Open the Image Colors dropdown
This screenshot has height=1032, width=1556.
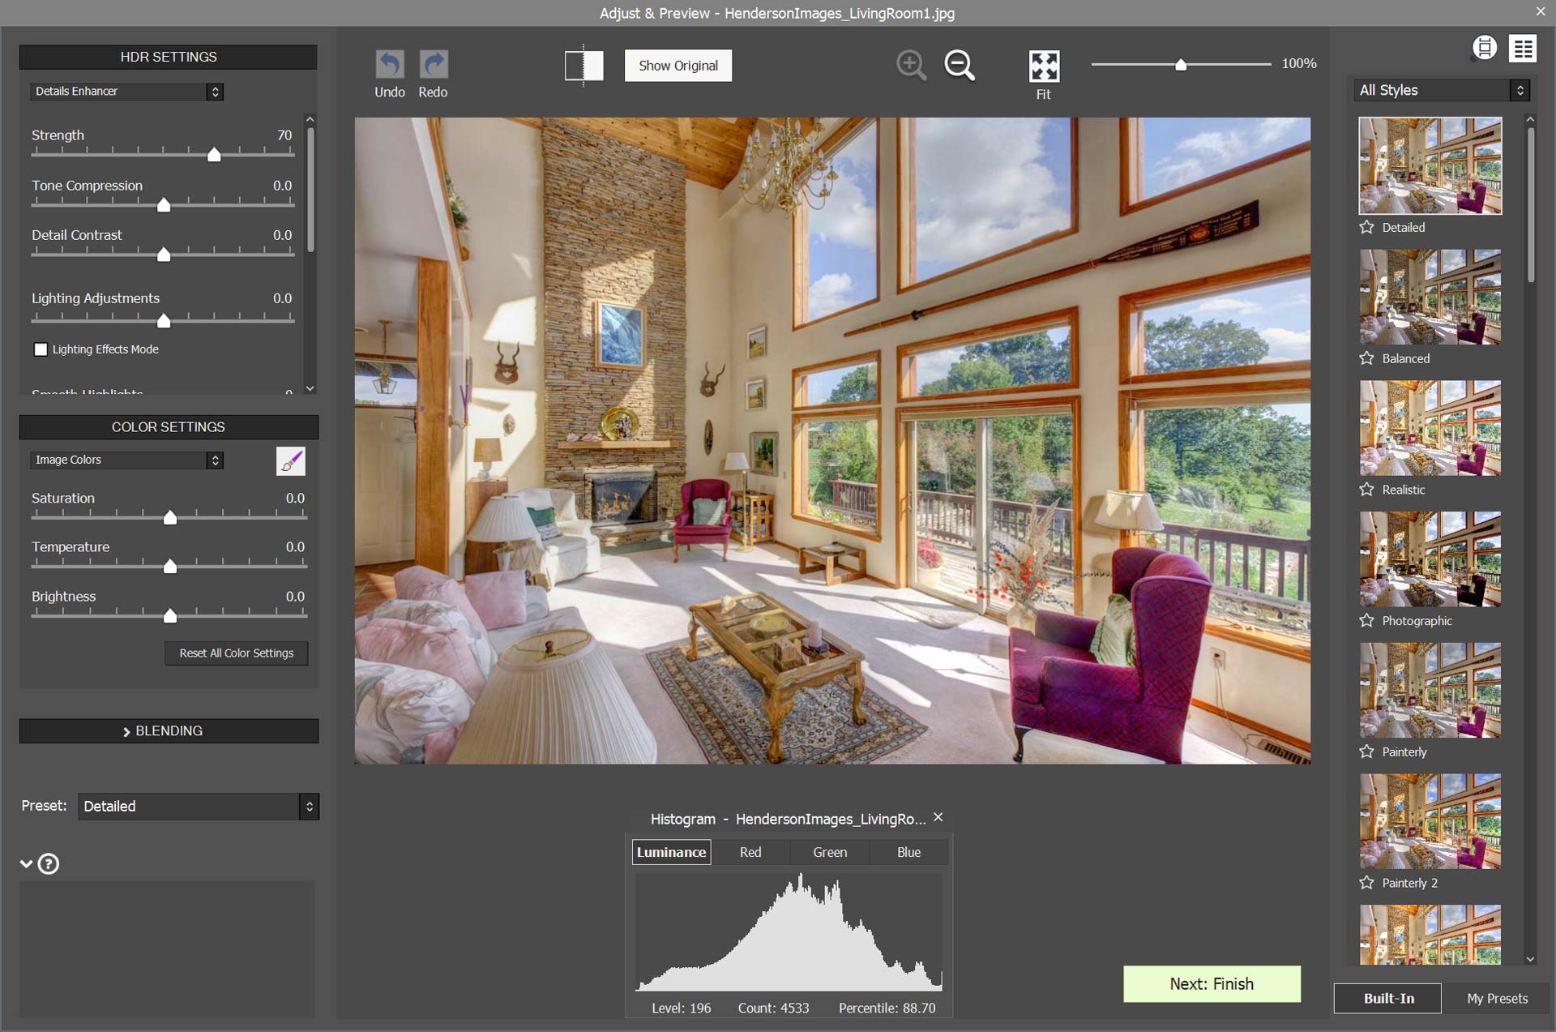[127, 460]
